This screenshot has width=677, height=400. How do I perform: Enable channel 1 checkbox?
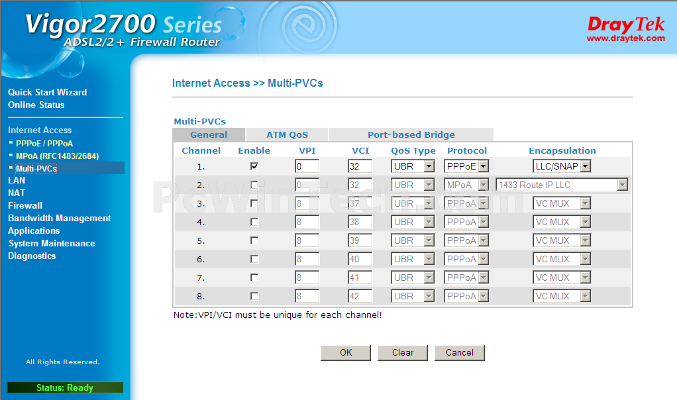[254, 166]
